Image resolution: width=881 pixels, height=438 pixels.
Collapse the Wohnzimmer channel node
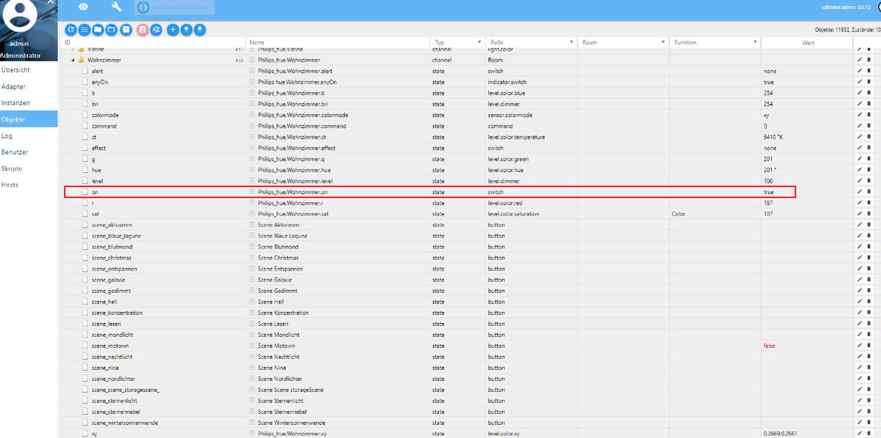73,60
